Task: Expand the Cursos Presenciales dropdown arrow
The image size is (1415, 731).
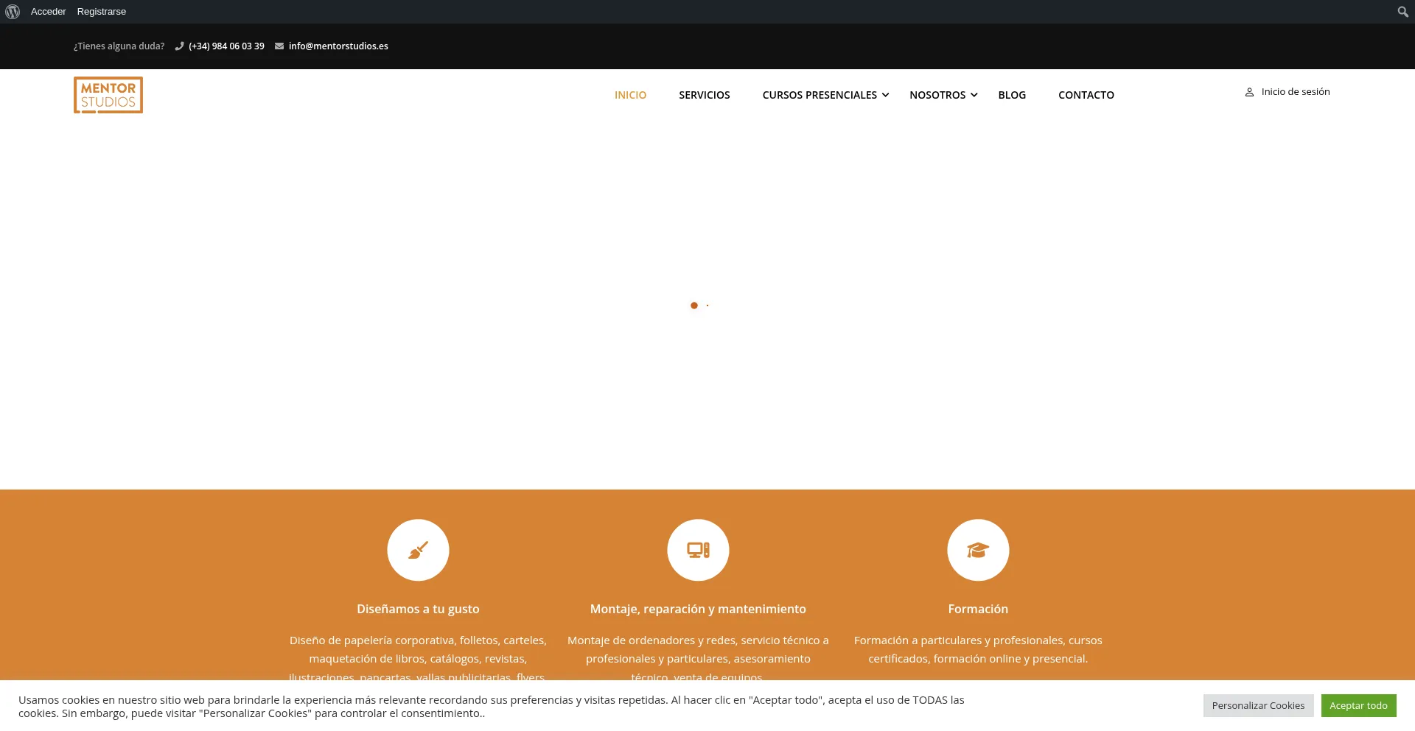Action: (885, 95)
